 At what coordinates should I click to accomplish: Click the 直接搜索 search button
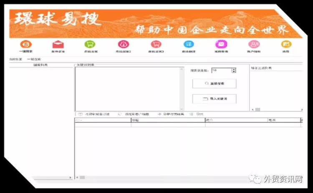tap(214, 84)
